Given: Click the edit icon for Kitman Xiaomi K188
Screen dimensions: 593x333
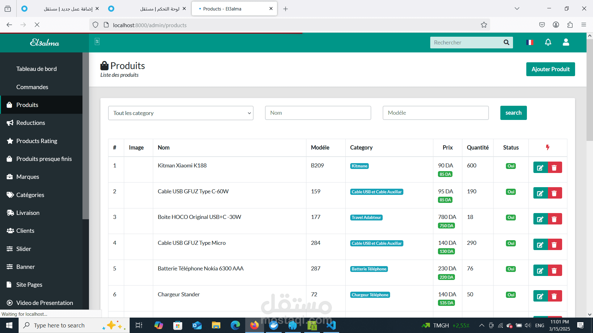Looking at the screenshot, I should [540, 167].
